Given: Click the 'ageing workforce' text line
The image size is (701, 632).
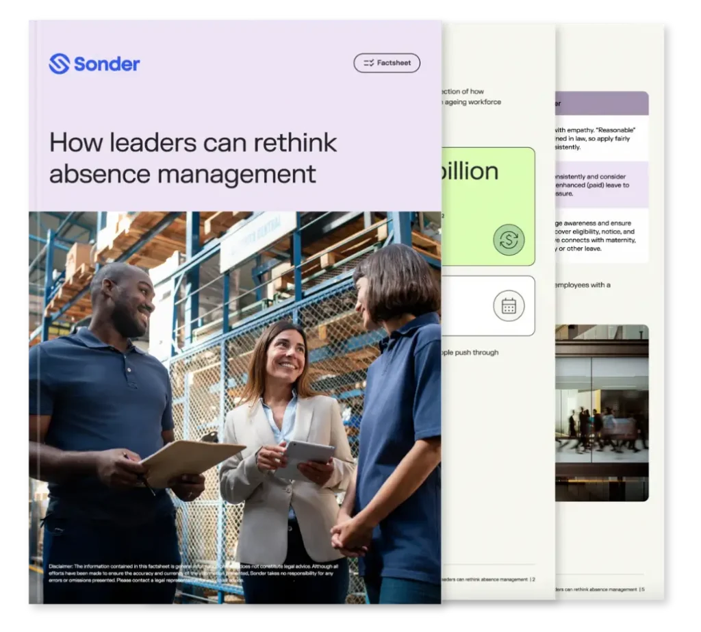Looking at the screenshot, I should tap(473, 102).
